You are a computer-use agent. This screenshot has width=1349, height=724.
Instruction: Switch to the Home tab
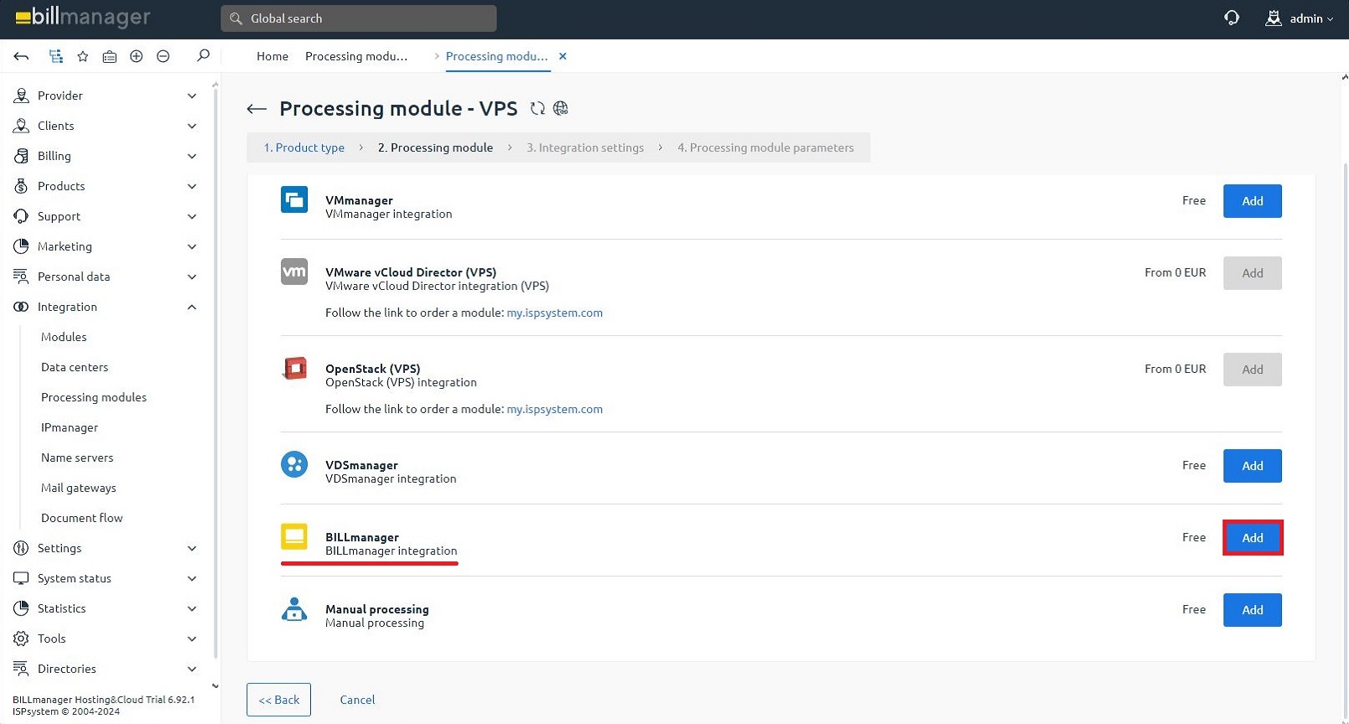coord(272,56)
